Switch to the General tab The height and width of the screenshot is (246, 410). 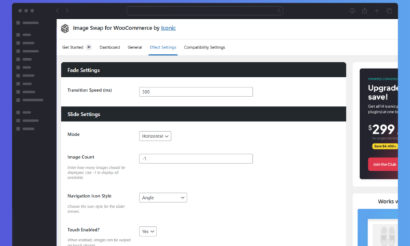coord(135,47)
